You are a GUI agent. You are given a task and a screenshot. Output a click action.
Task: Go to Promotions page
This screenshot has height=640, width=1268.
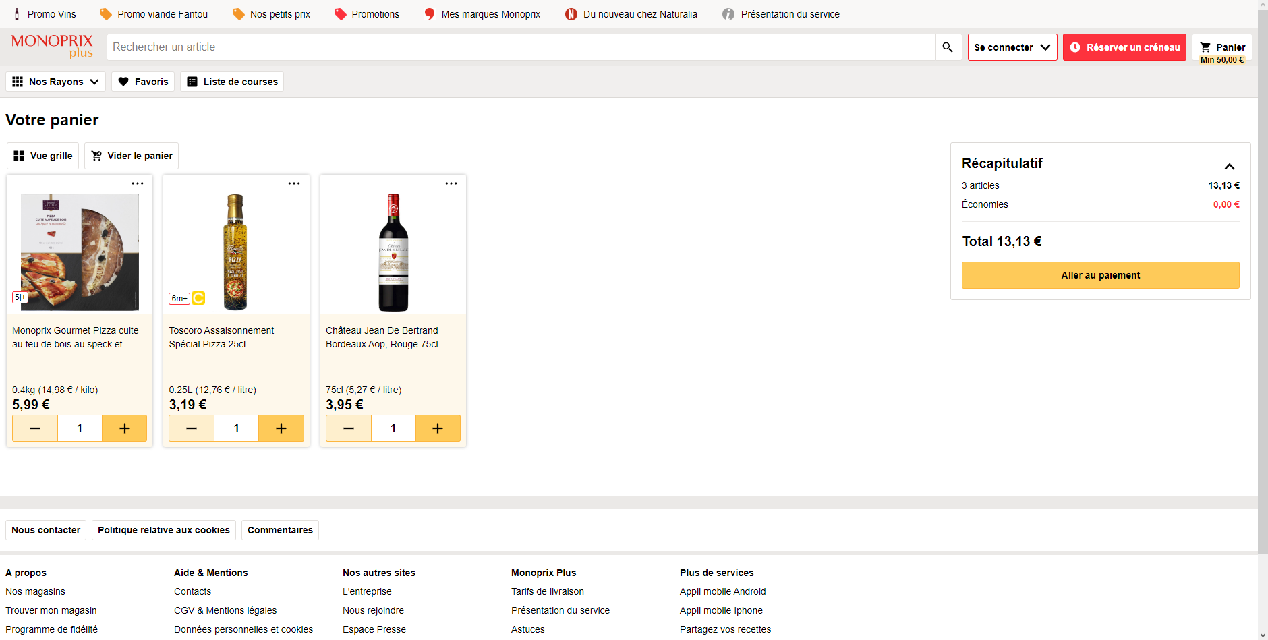[x=367, y=14]
